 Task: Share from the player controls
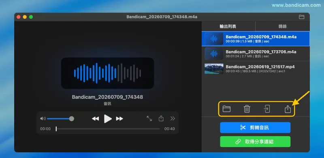pos(161,118)
